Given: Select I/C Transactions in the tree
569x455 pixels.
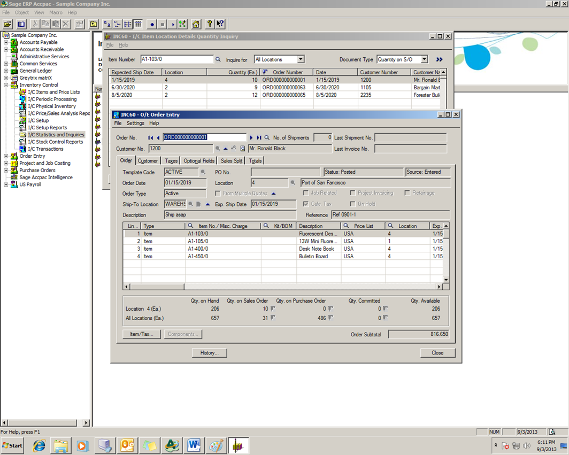Looking at the screenshot, I should (x=45, y=149).
